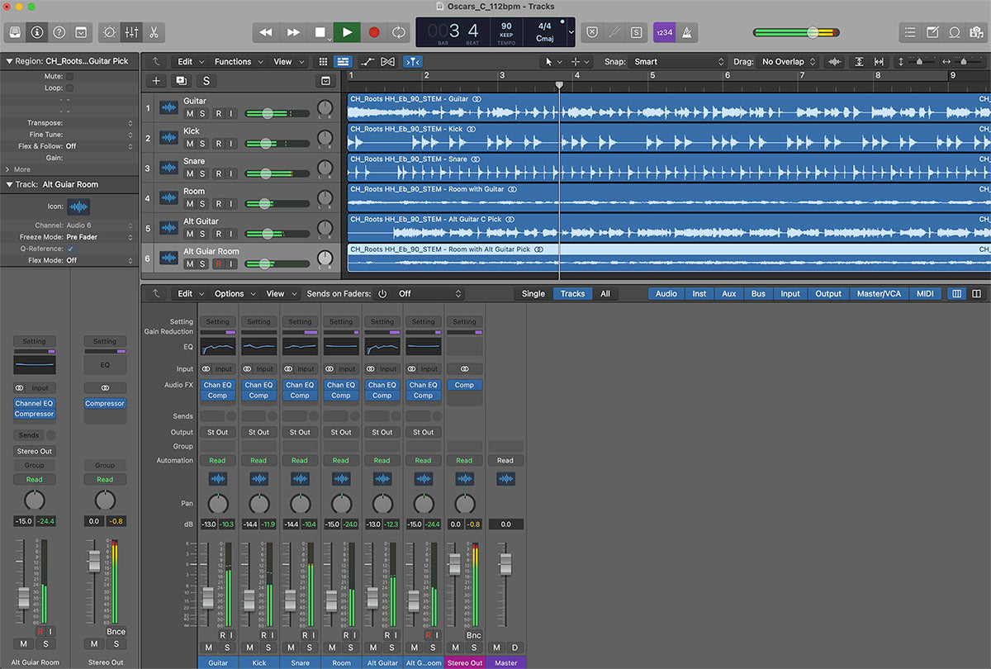
Task: Open the Snap Smart dropdown
Action: tap(678, 62)
